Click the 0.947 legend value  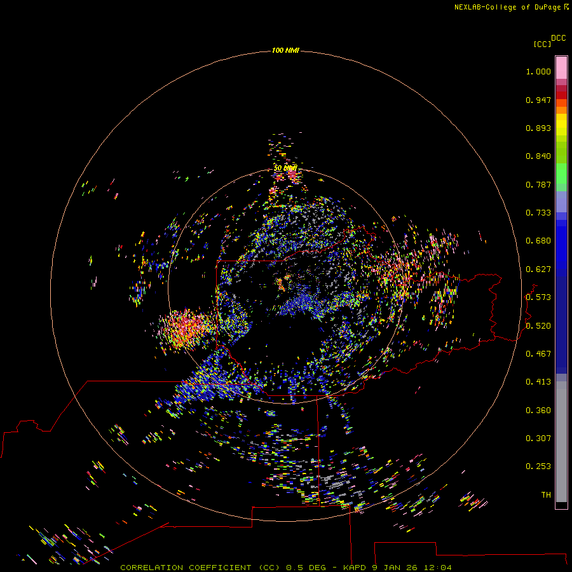point(538,100)
